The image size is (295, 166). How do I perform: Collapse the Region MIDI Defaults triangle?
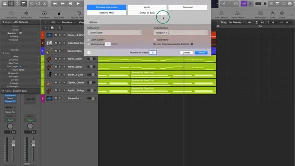click(x=3, y=22)
